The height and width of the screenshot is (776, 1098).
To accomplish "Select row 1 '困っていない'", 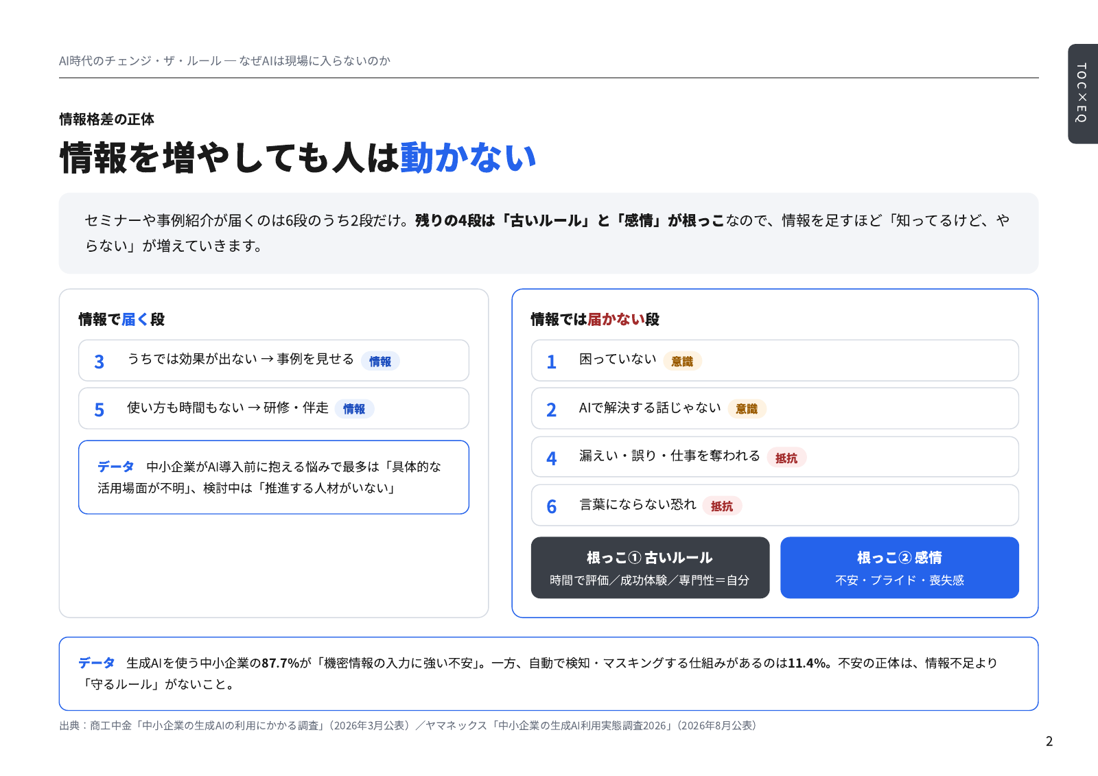I will click(x=775, y=360).
